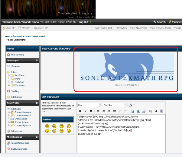Click the User CP Home house icon
Image resolution: width=182 pixels, height=157 pixels.
(8, 54)
